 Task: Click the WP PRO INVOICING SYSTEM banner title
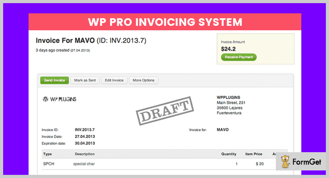click(165, 22)
